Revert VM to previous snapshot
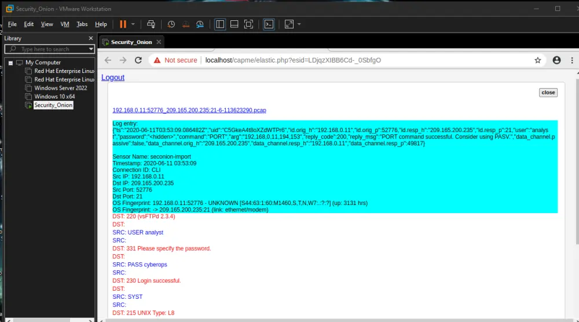Image resolution: width=579 pixels, height=322 pixels. point(185,24)
